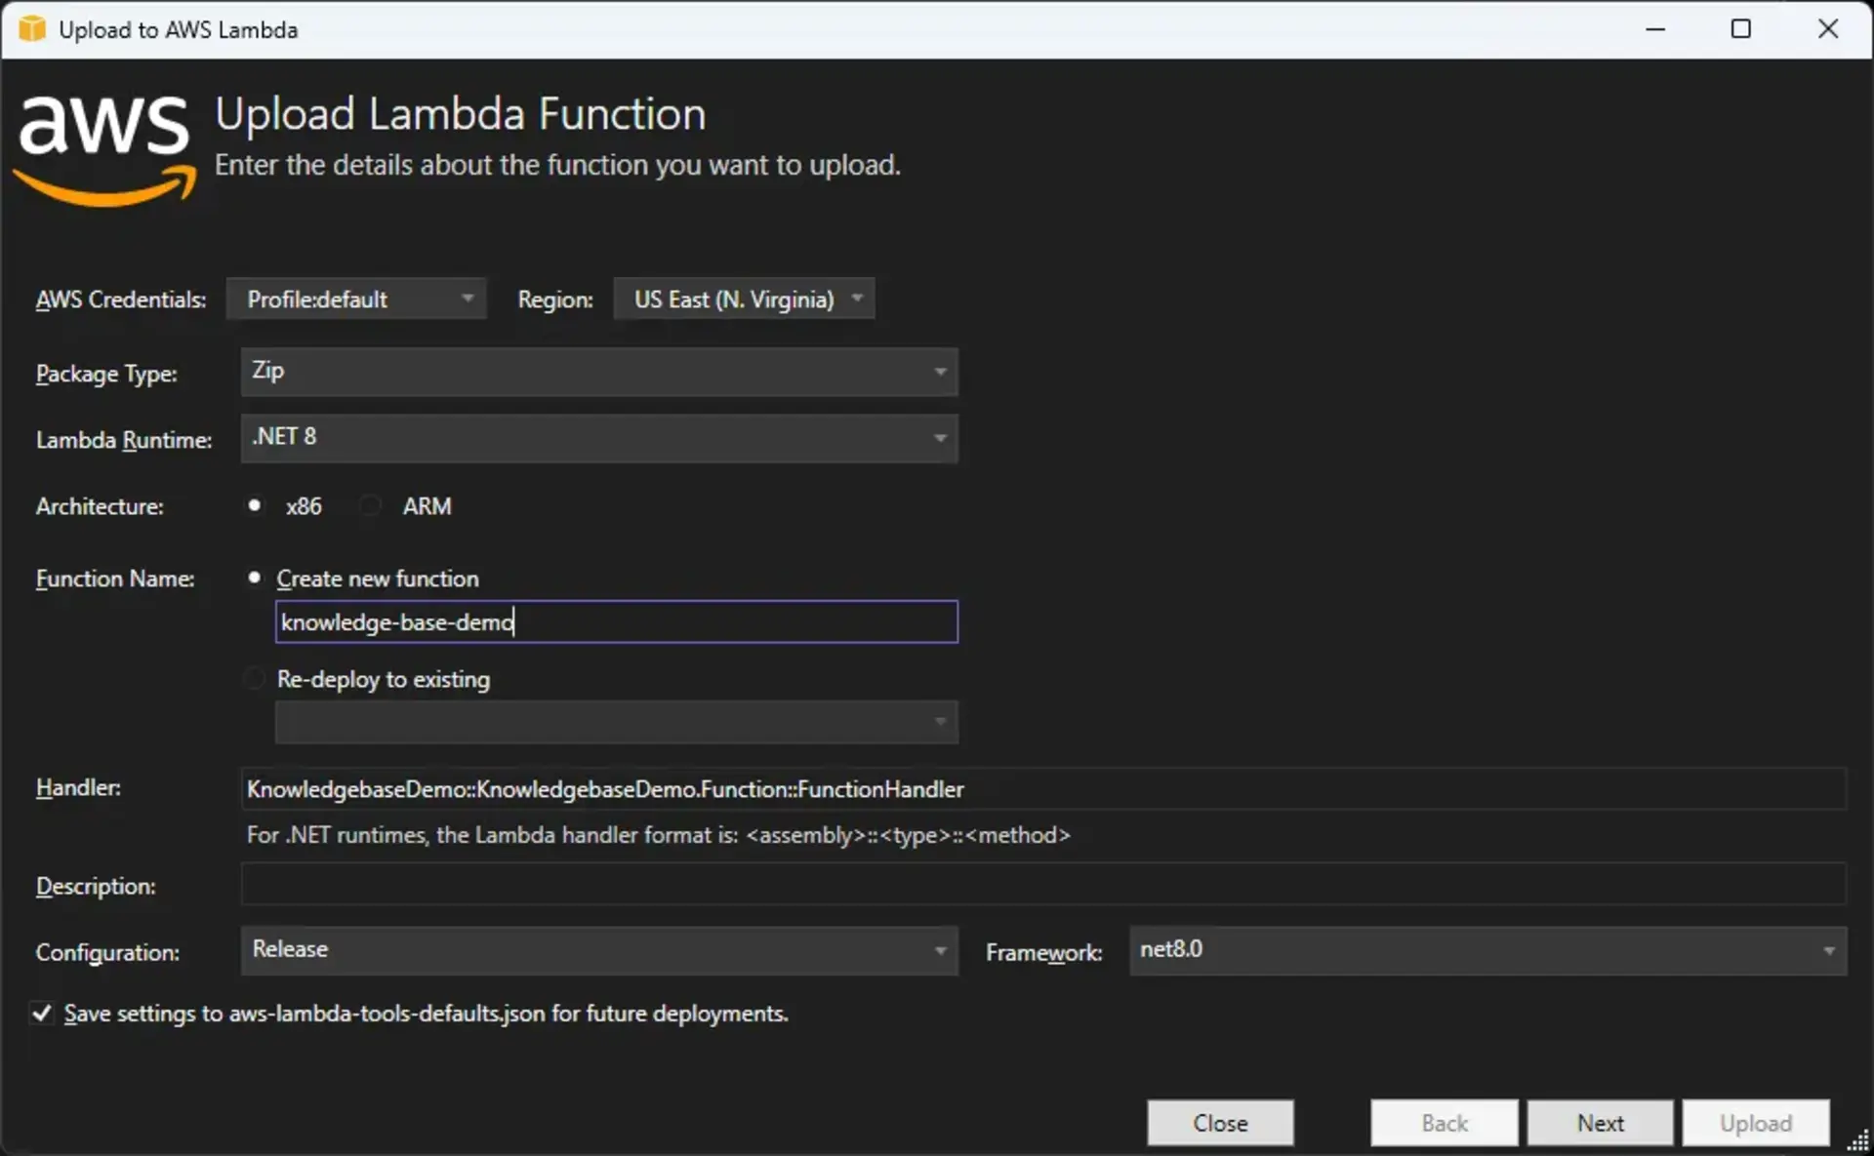The height and width of the screenshot is (1156, 1874).
Task: Uncheck Save settings to aws-lambda-tools-defaults.json
Action: point(41,1013)
